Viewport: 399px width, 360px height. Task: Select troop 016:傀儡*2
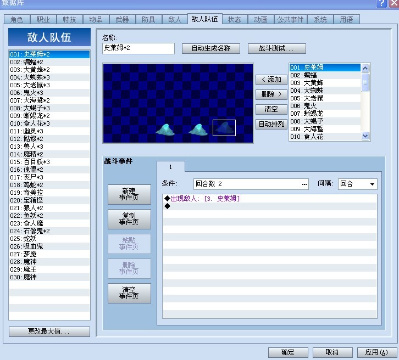(49, 170)
